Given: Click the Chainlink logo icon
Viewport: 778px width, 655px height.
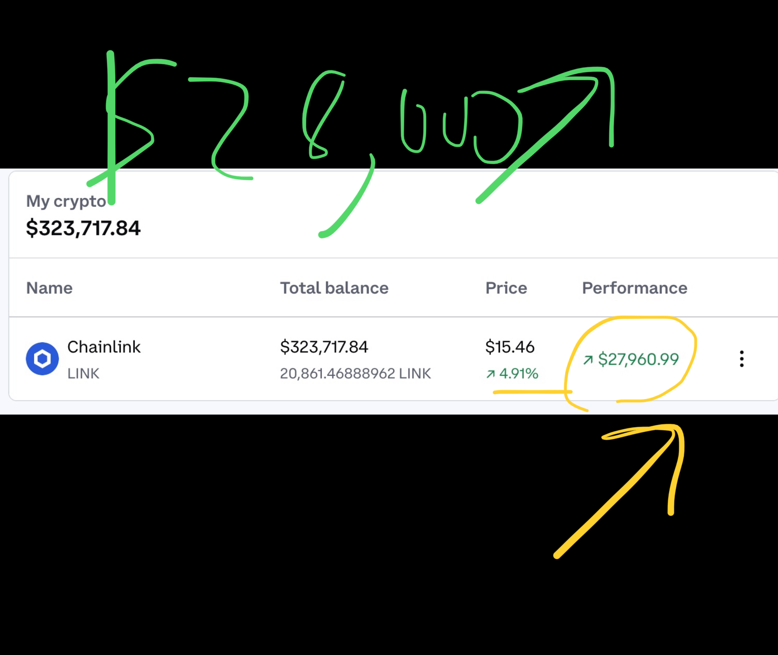Looking at the screenshot, I should 42,359.
